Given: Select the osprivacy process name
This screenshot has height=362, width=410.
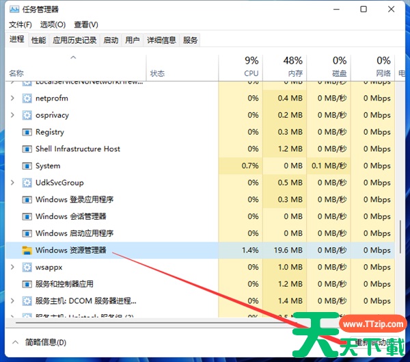Looking at the screenshot, I should pos(53,115).
